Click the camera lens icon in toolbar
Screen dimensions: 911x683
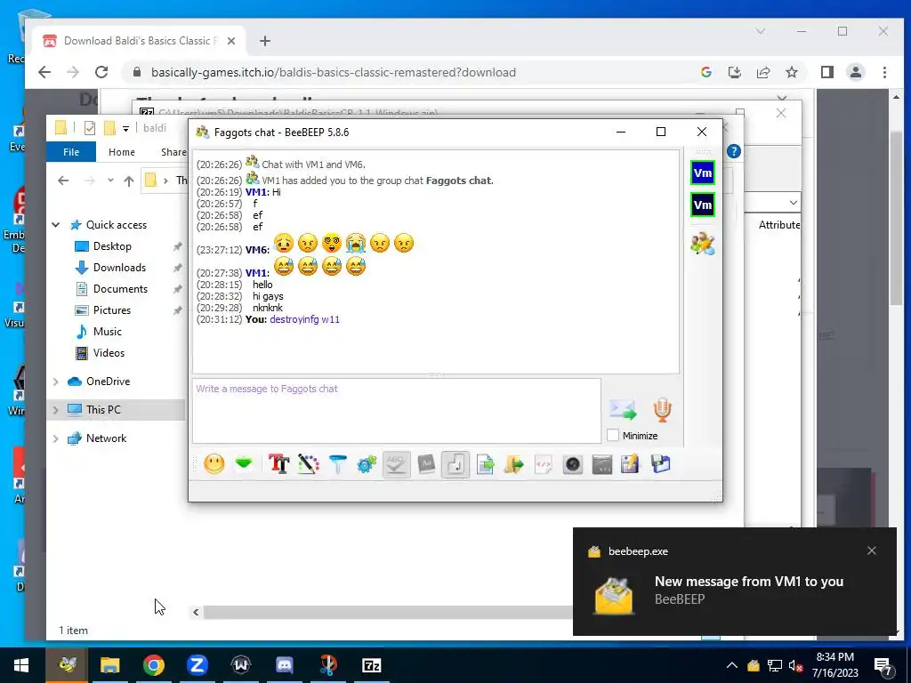pos(572,464)
